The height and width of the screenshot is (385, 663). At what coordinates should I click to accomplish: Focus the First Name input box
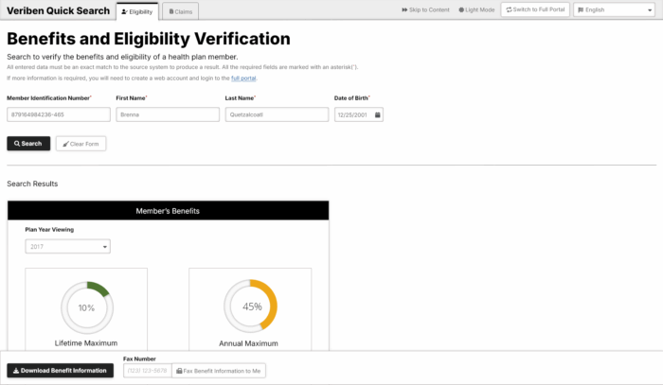tap(168, 114)
